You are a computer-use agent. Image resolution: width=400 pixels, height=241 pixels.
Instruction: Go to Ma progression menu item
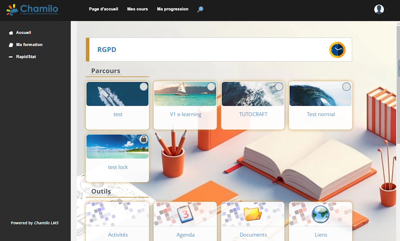pos(172,9)
